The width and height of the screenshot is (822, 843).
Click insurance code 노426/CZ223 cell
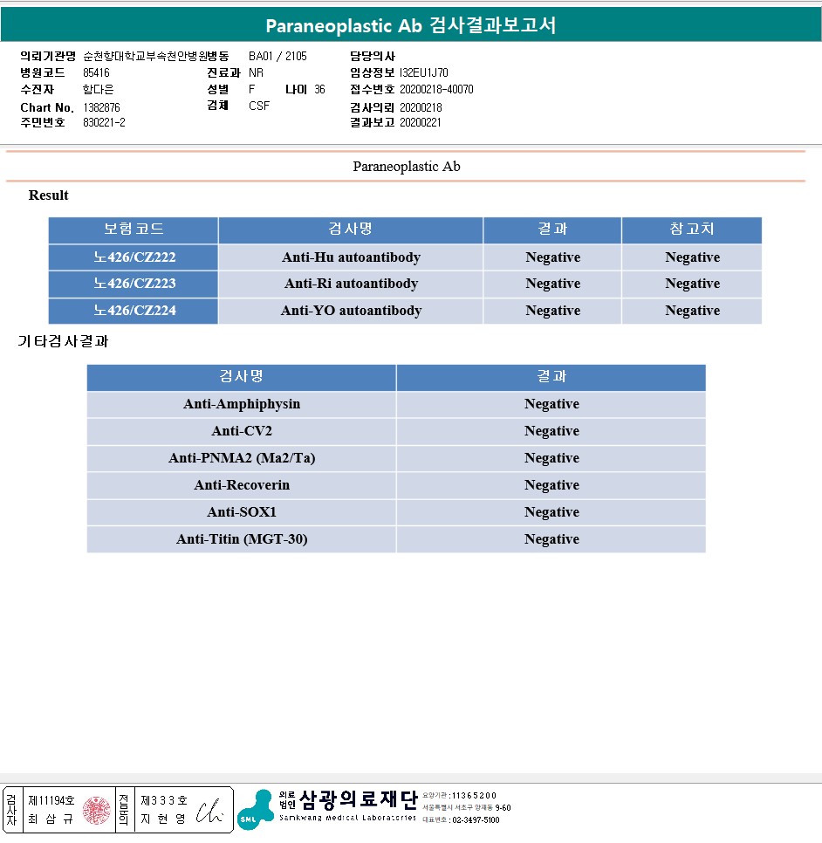tap(134, 284)
